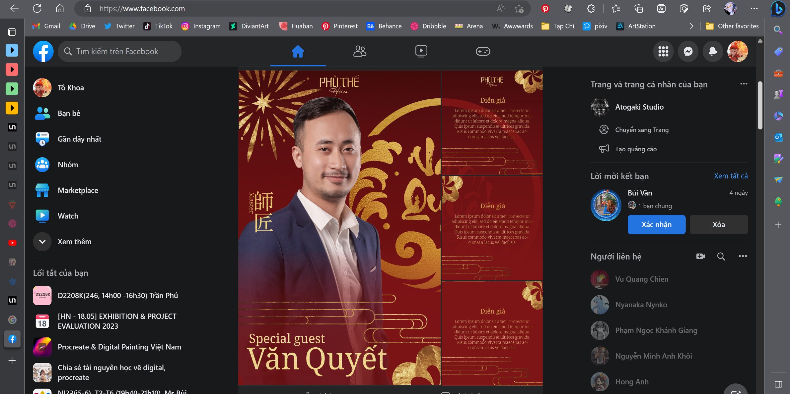Open the Home tab in Facebook header
This screenshot has width=790, height=394.
coord(298,51)
